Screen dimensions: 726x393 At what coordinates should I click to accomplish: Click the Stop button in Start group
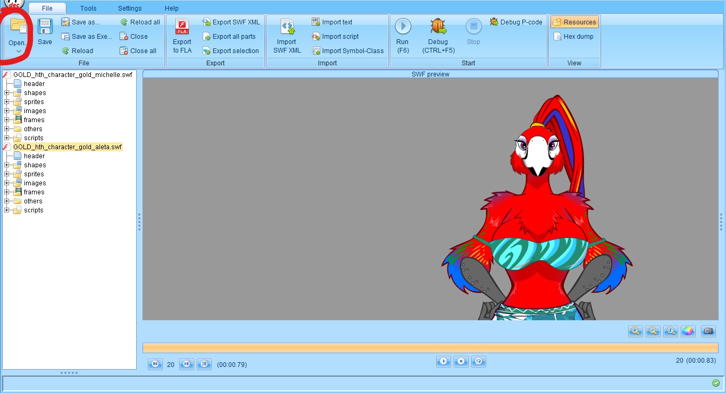point(473,32)
